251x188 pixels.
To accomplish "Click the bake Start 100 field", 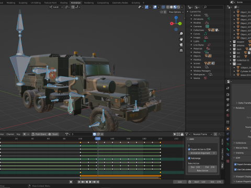I will click(x=195, y=167).
